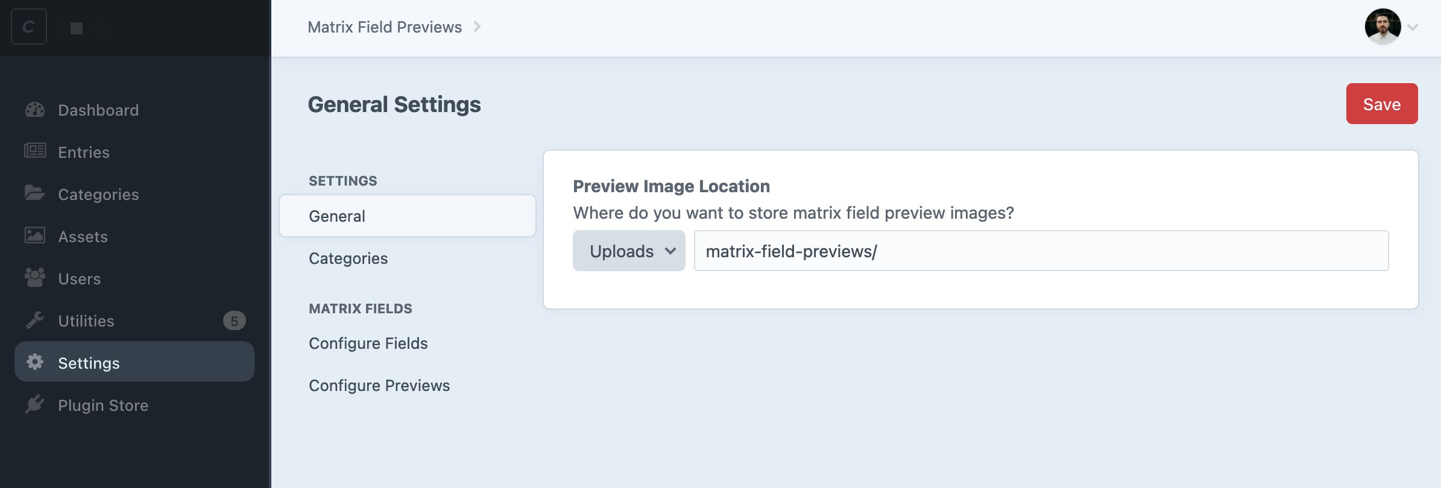This screenshot has width=1441, height=488.
Task: Expand the account menu dropdown arrow
Action: (x=1413, y=27)
